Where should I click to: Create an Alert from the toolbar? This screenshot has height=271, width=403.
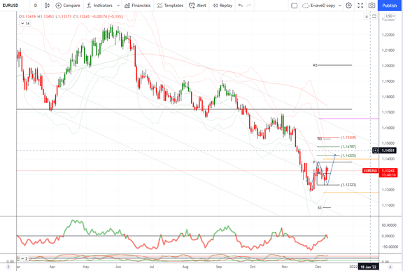point(197,6)
